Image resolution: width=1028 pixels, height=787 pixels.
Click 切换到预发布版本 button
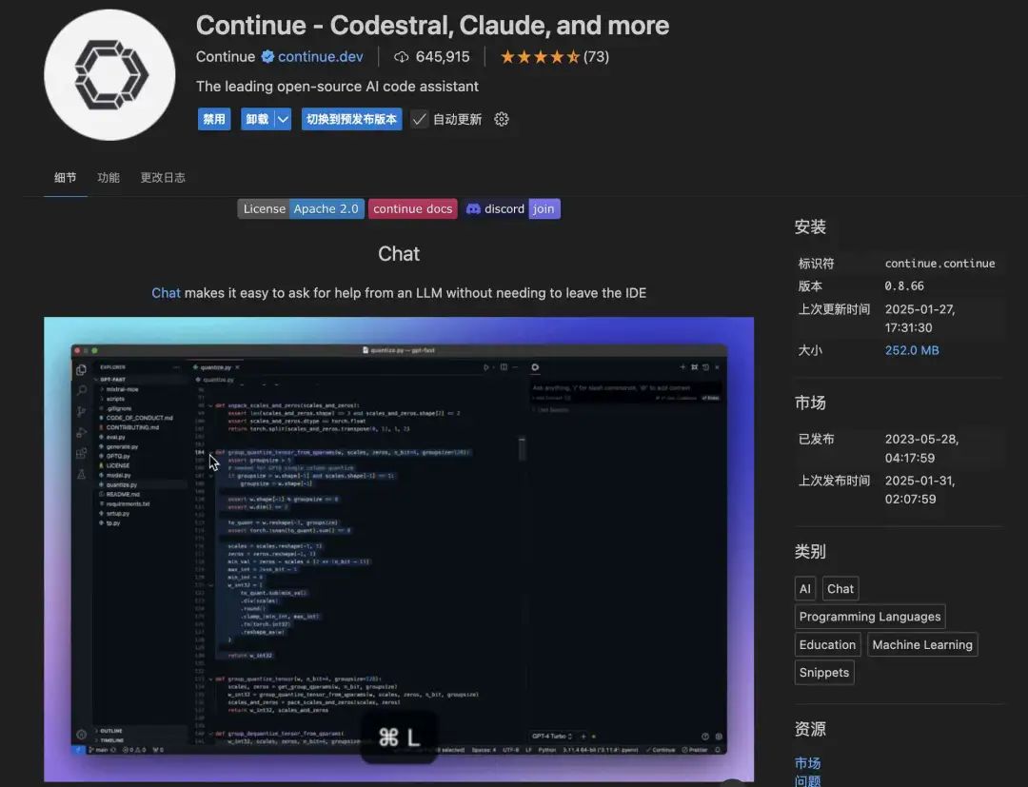click(351, 119)
